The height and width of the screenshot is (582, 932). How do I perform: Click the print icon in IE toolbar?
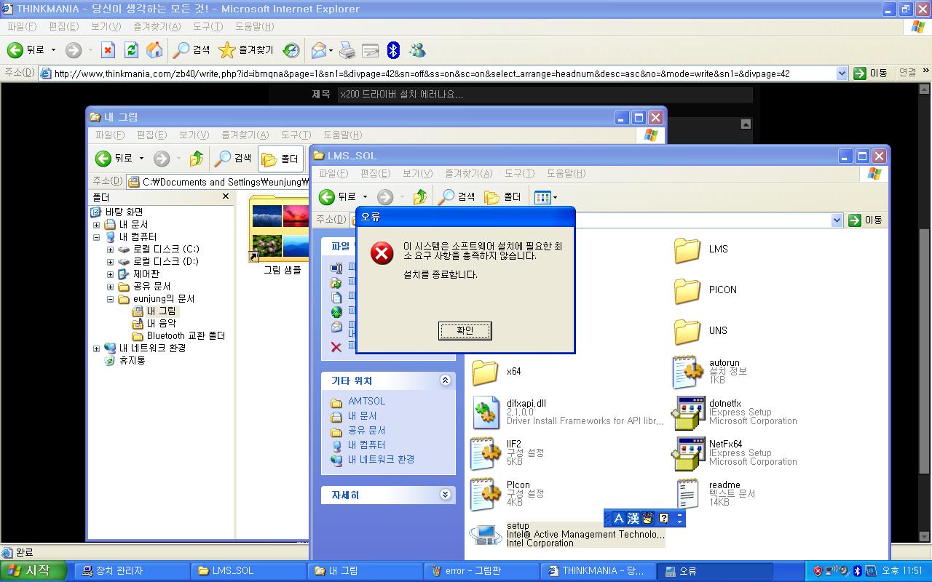[x=347, y=50]
